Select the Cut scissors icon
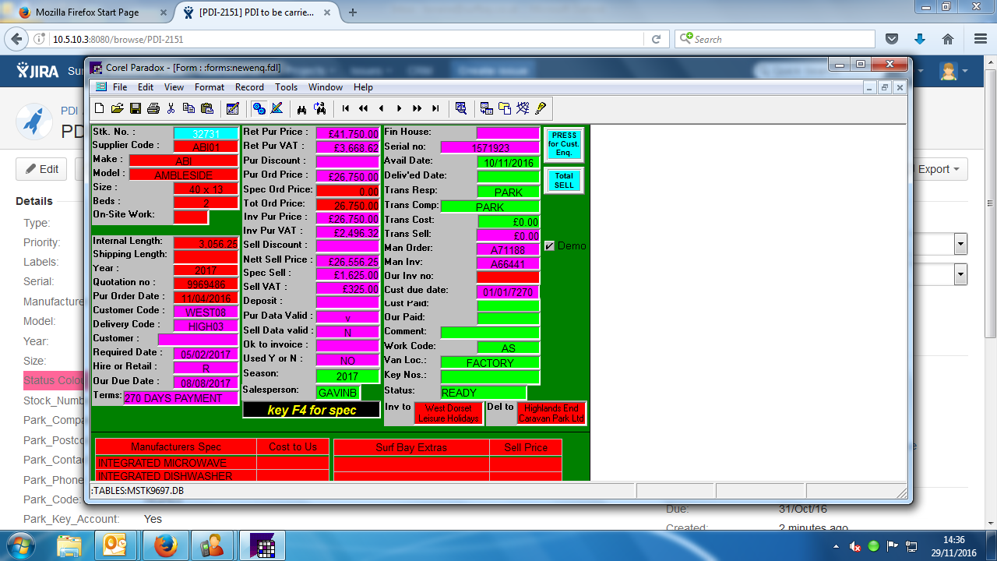Image resolution: width=997 pixels, height=561 pixels. point(171,108)
